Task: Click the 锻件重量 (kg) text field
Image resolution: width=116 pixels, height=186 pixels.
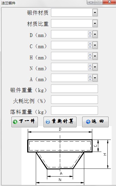Action: click(74, 89)
